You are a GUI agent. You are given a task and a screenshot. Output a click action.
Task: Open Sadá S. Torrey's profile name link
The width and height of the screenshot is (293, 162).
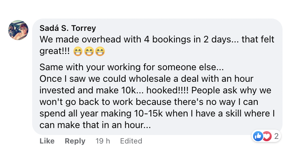(x=68, y=28)
